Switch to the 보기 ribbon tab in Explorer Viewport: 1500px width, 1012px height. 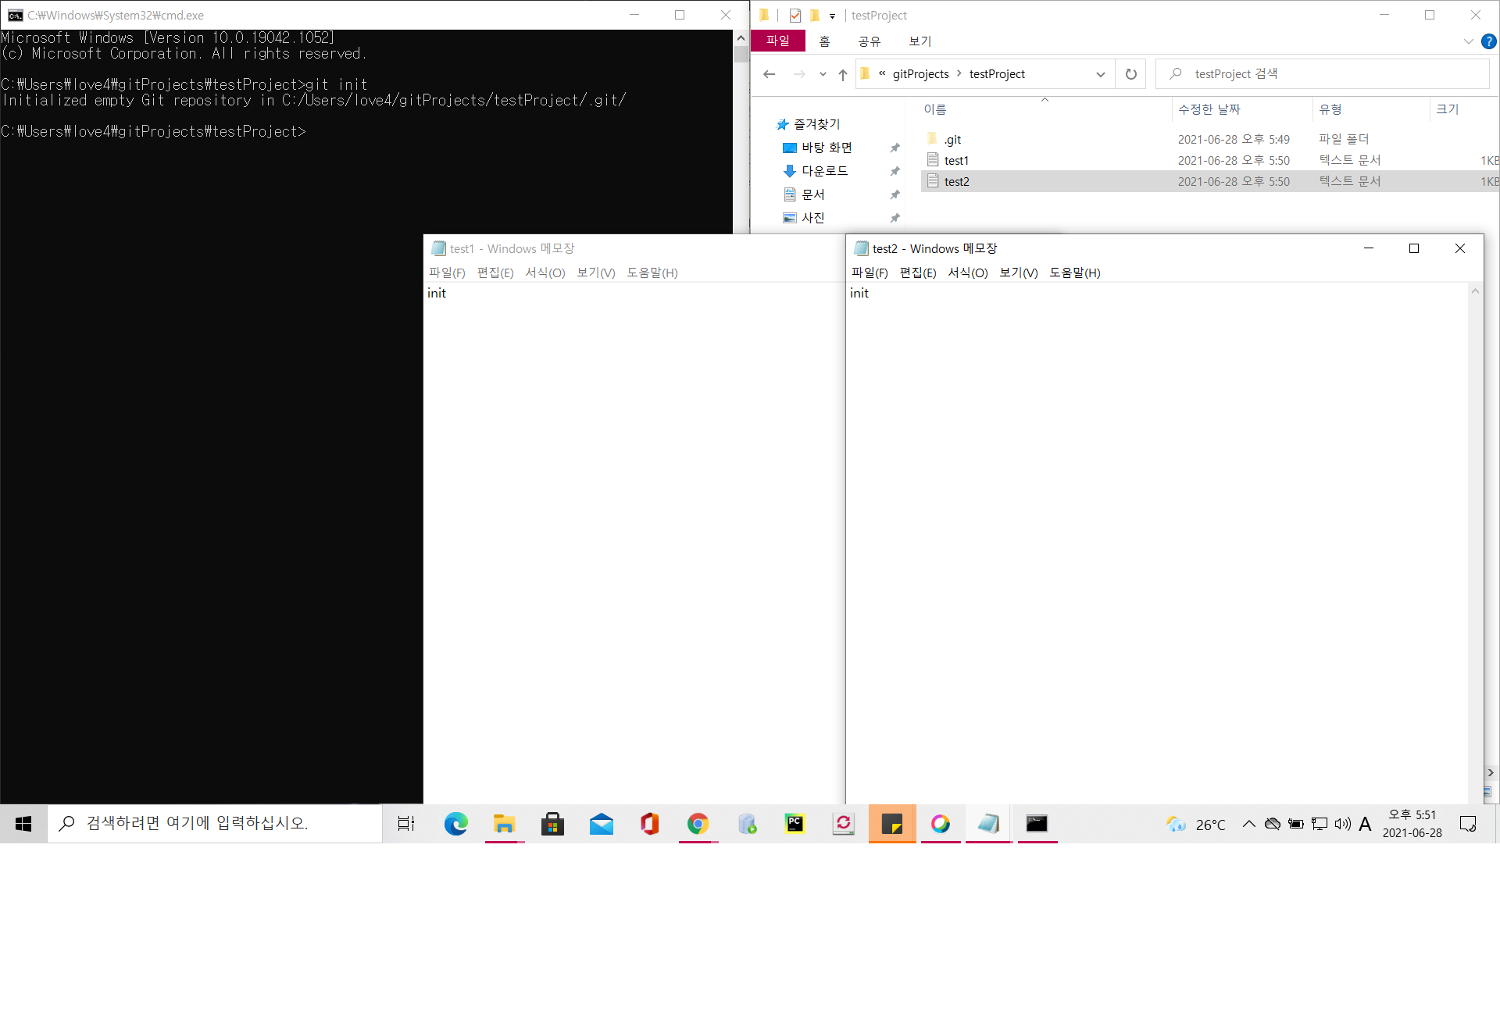coord(920,41)
